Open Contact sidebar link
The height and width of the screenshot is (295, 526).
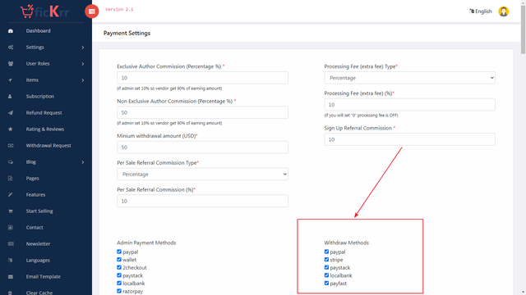[x=35, y=228]
